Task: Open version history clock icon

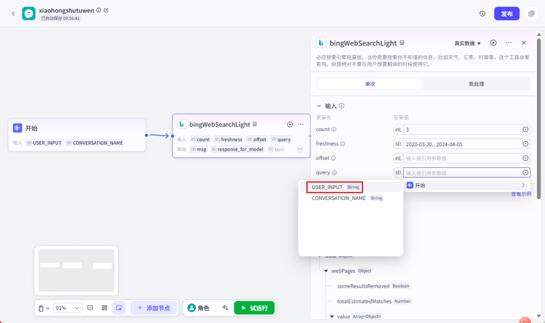Action: coord(482,14)
